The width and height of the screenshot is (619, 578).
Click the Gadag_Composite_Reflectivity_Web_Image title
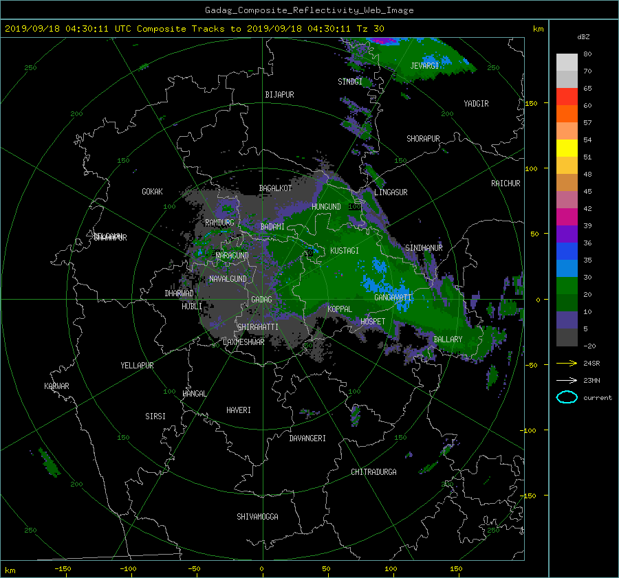click(x=309, y=10)
